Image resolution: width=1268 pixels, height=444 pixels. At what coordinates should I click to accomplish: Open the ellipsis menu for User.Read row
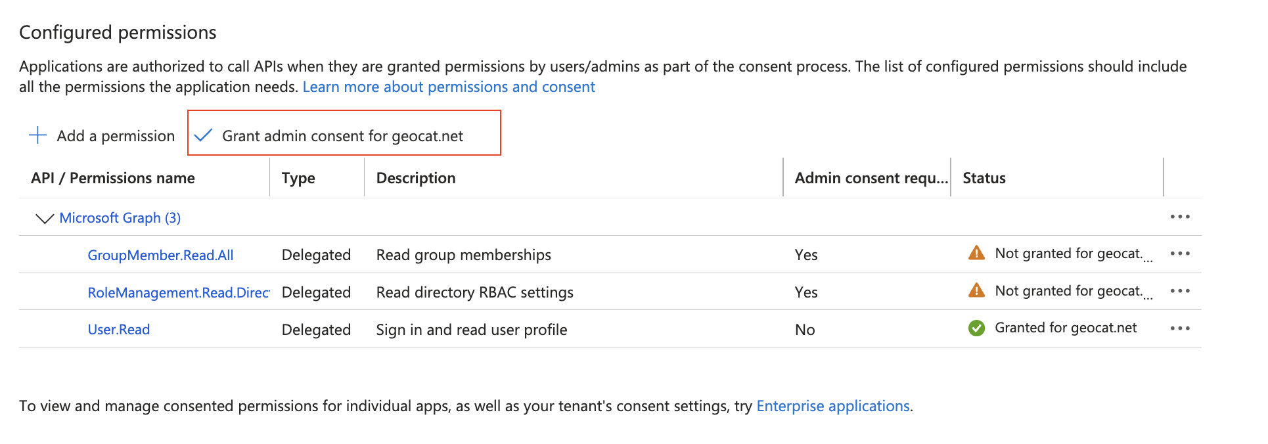pyautogui.click(x=1179, y=328)
